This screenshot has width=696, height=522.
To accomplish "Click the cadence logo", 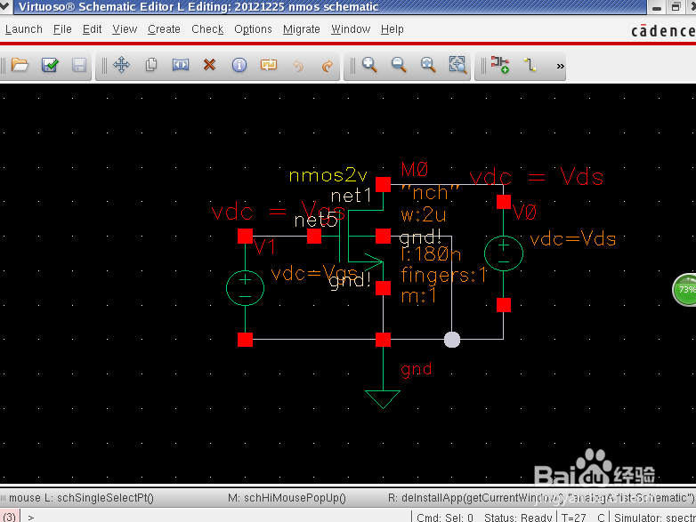I will tap(663, 30).
